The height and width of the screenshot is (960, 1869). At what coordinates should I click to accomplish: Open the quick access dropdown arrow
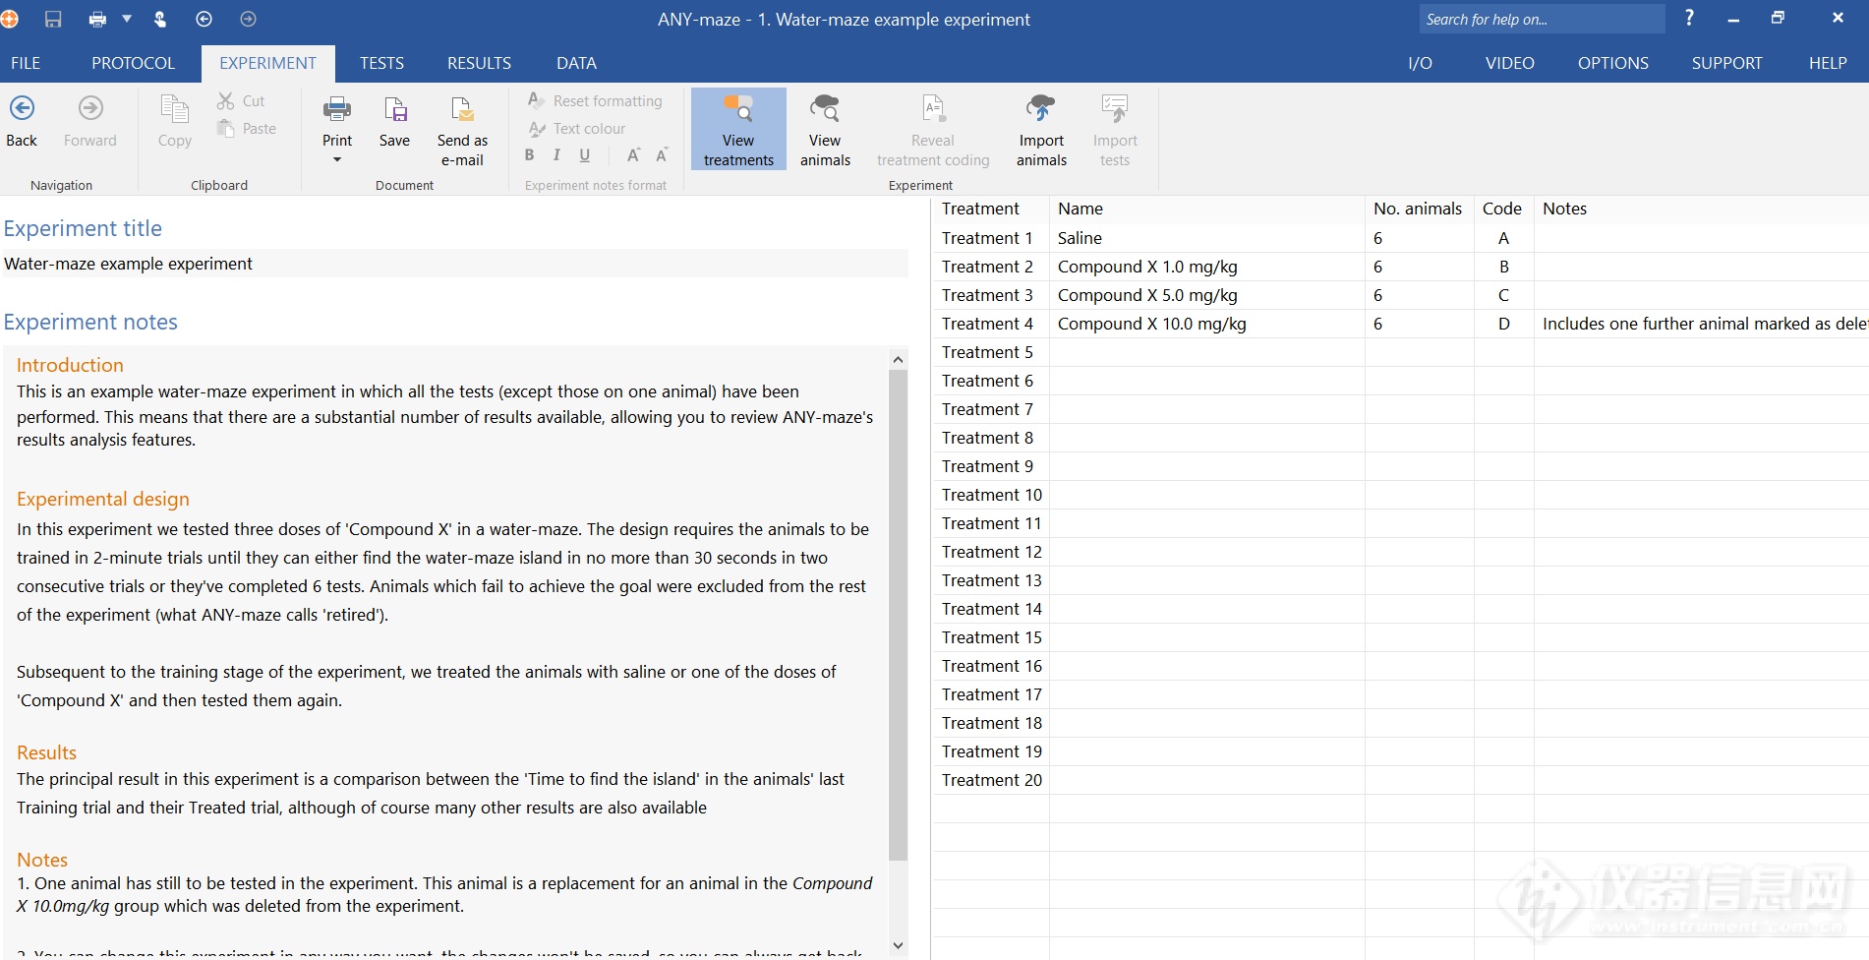pyautogui.click(x=127, y=19)
